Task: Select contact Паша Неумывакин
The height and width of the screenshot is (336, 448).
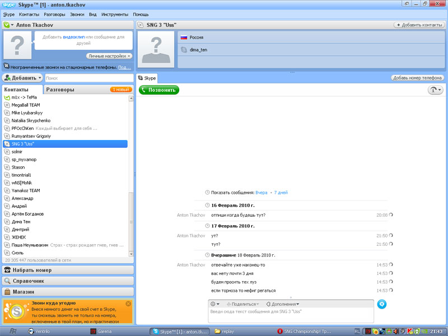Action: pyautogui.click(x=66, y=245)
